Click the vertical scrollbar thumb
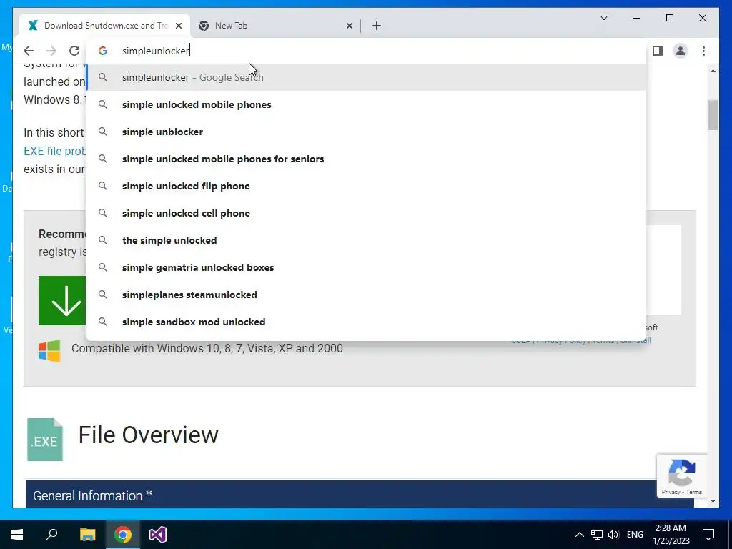Screen dimensions: 732x549 coord(713,115)
